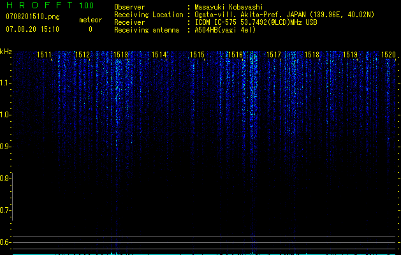Click the 1515 time marker
The image size is (401, 255).
click(198, 55)
